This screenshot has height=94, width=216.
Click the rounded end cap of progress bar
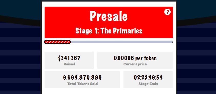point(172,42)
